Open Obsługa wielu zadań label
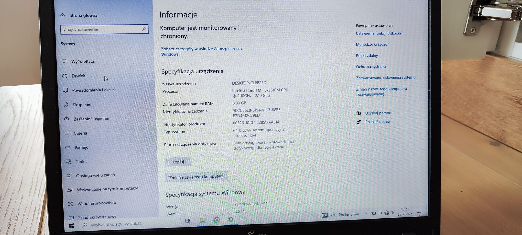This screenshot has width=522, height=235. (96, 175)
